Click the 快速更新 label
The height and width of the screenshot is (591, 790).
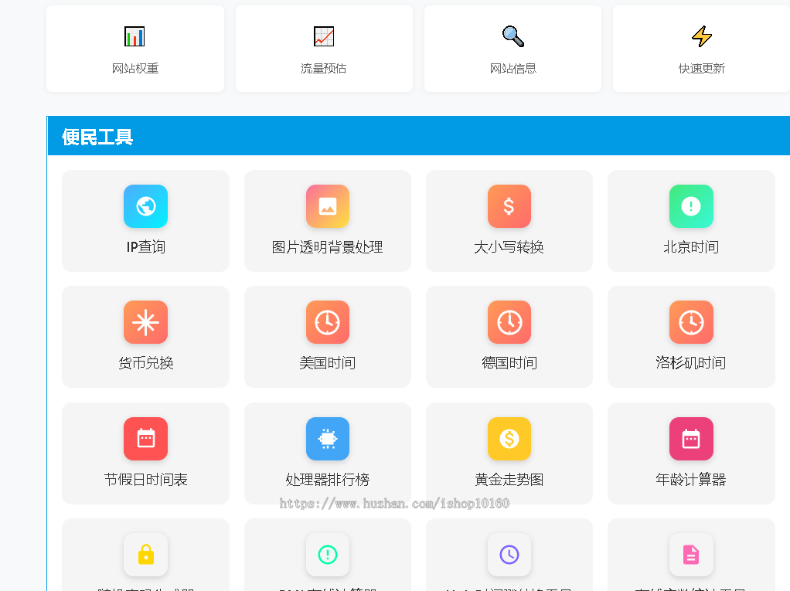click(x=701, y=69)
